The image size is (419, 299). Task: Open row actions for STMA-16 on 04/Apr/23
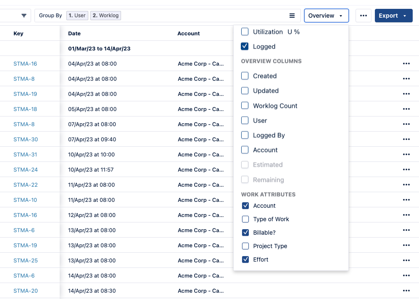(406, 64)
